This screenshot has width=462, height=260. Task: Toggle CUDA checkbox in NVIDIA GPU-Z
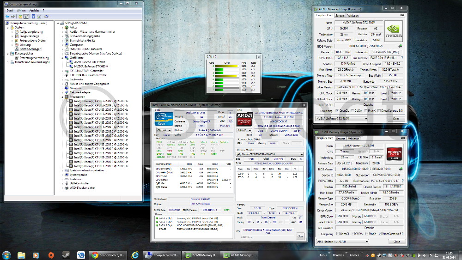(352, 111)
